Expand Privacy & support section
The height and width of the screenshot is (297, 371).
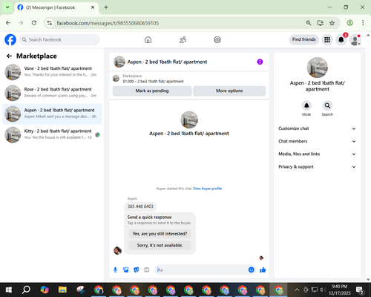tap(317, 167)
